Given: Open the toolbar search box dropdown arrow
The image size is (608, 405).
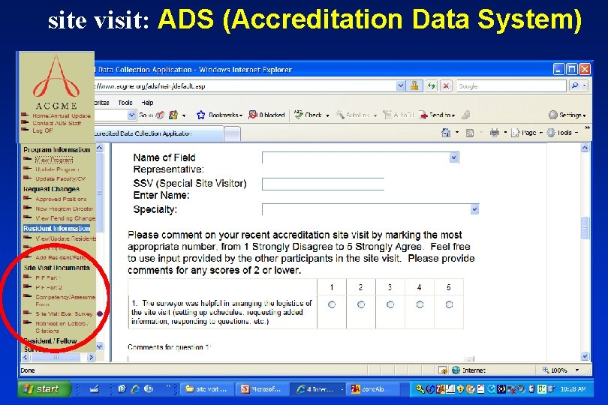Looking at the screenshot, I should (x=132, y=115).
